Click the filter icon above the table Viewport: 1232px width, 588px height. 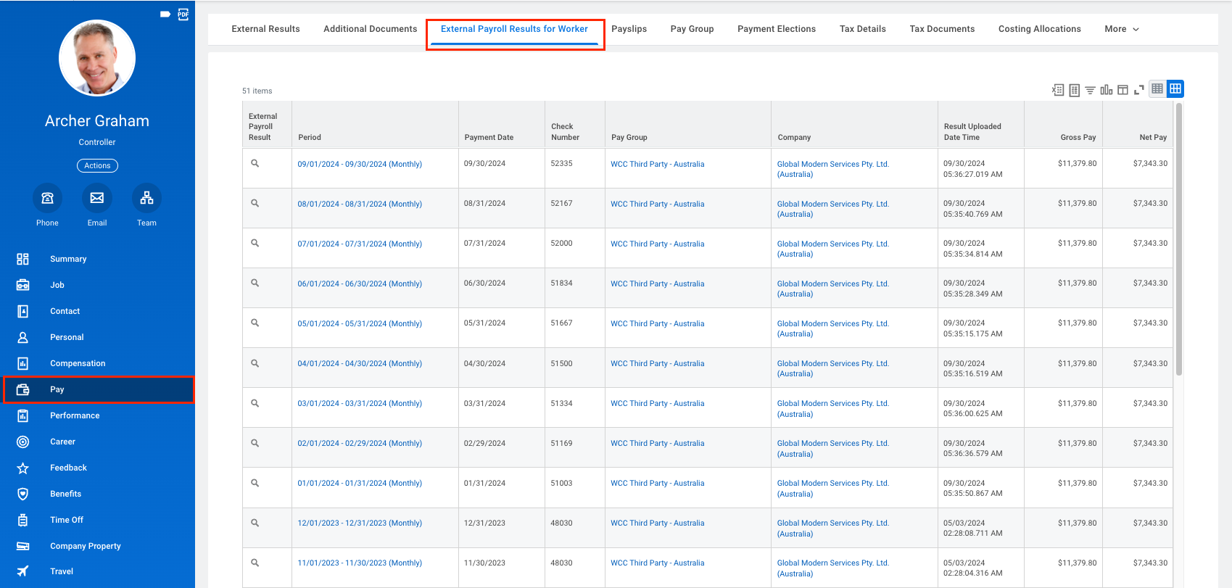1090,90
